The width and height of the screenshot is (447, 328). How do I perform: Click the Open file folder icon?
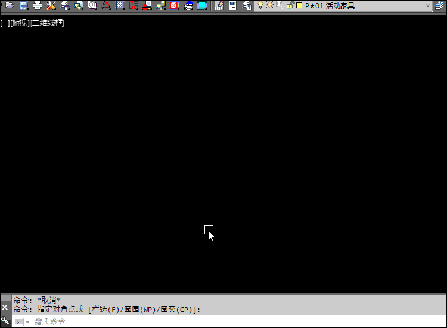[x=10, y=5]
